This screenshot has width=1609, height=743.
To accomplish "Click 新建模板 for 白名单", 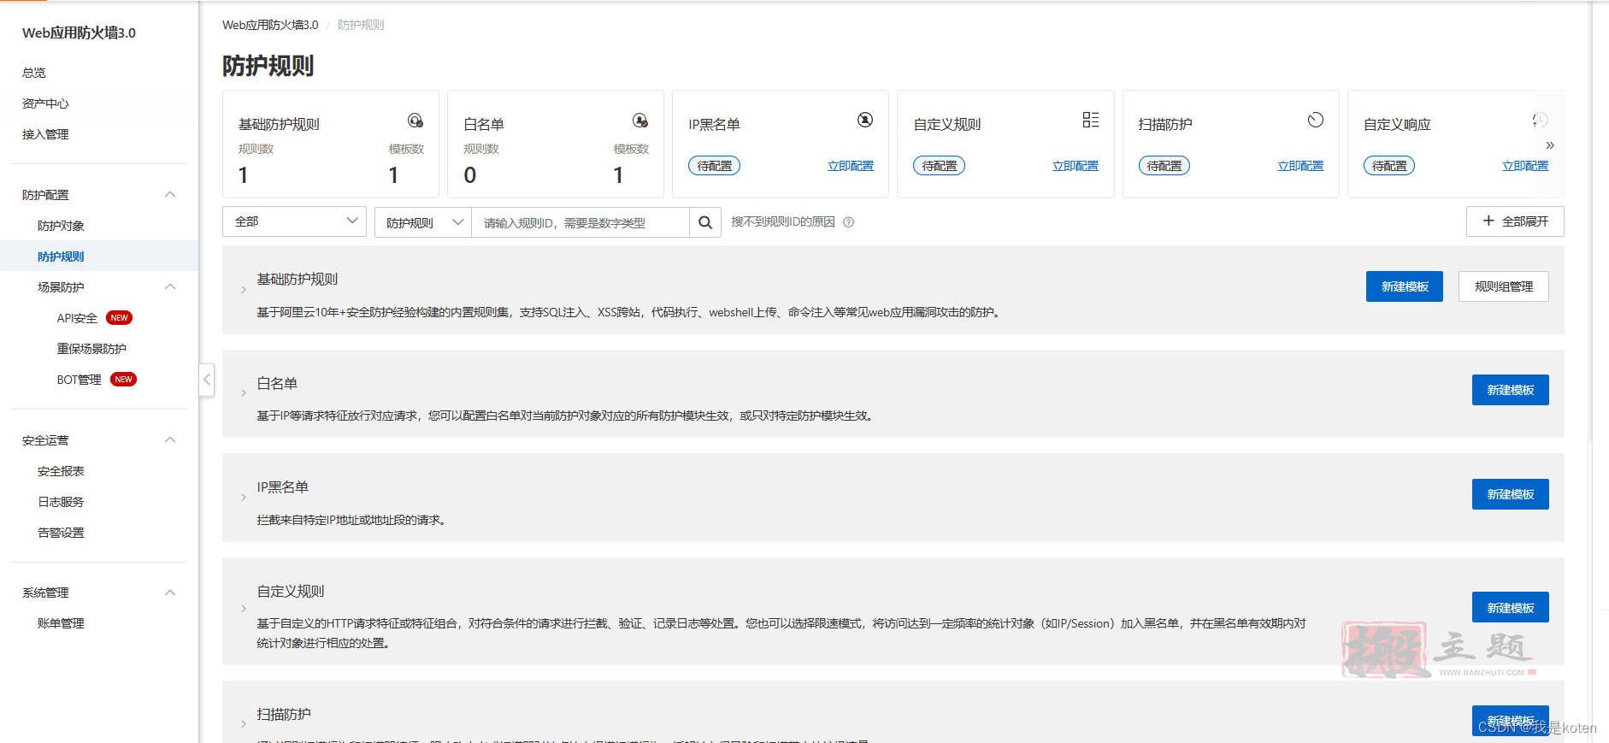I will click(1511, 390).
